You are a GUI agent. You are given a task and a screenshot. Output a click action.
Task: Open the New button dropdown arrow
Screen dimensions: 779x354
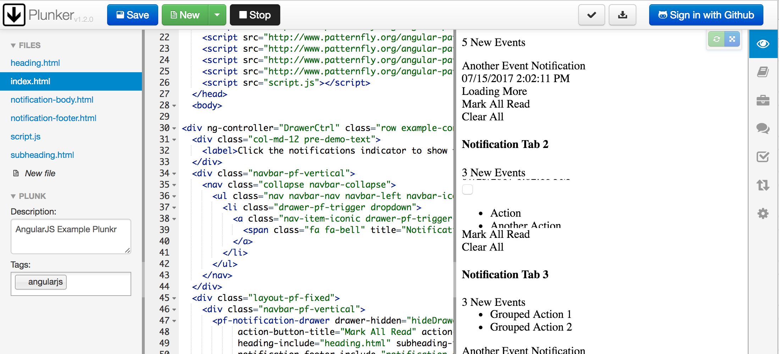[217, 15]
